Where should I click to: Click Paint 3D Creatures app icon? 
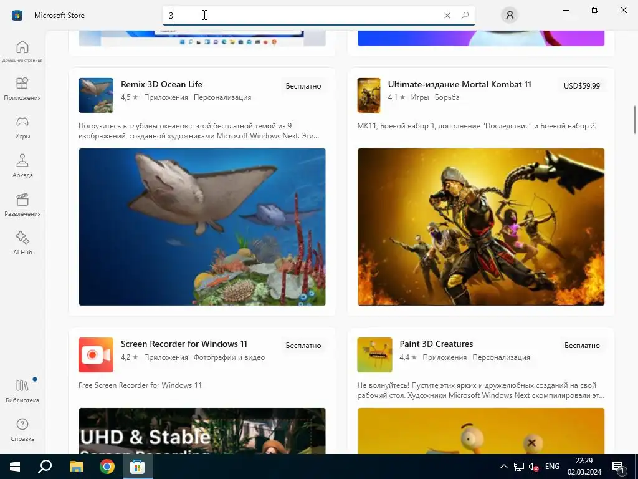(x=374, y=355)
